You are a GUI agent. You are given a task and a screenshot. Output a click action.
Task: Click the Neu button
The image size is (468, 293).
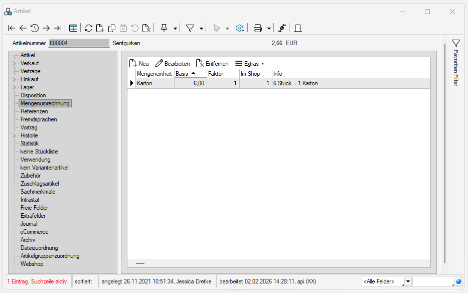click(139, 64)
